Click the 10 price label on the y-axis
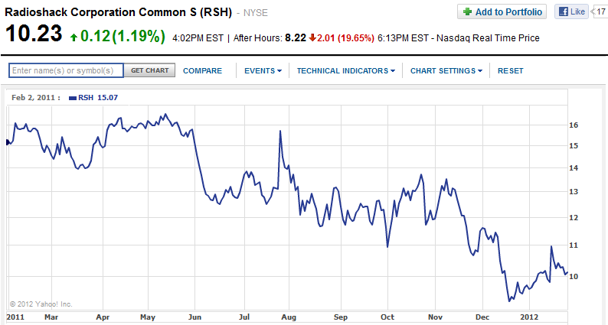The height and width of the screenshot is (325, 608). pyautogui.click(x=574, y=276)
